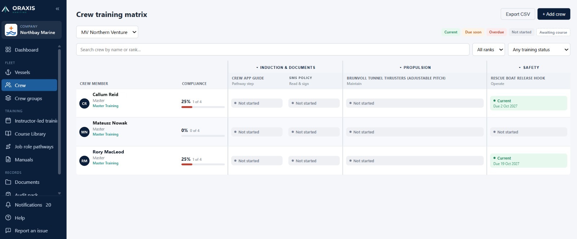The width and height of the screenshot is (577, 239).
Task: Toggle the Not started legend chip
Action: pos(521,32)
